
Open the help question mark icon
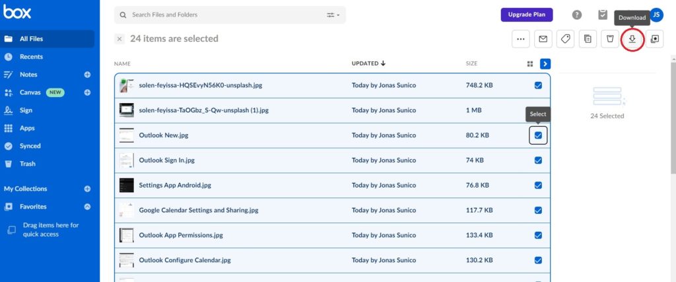click(x=577, y=15)
